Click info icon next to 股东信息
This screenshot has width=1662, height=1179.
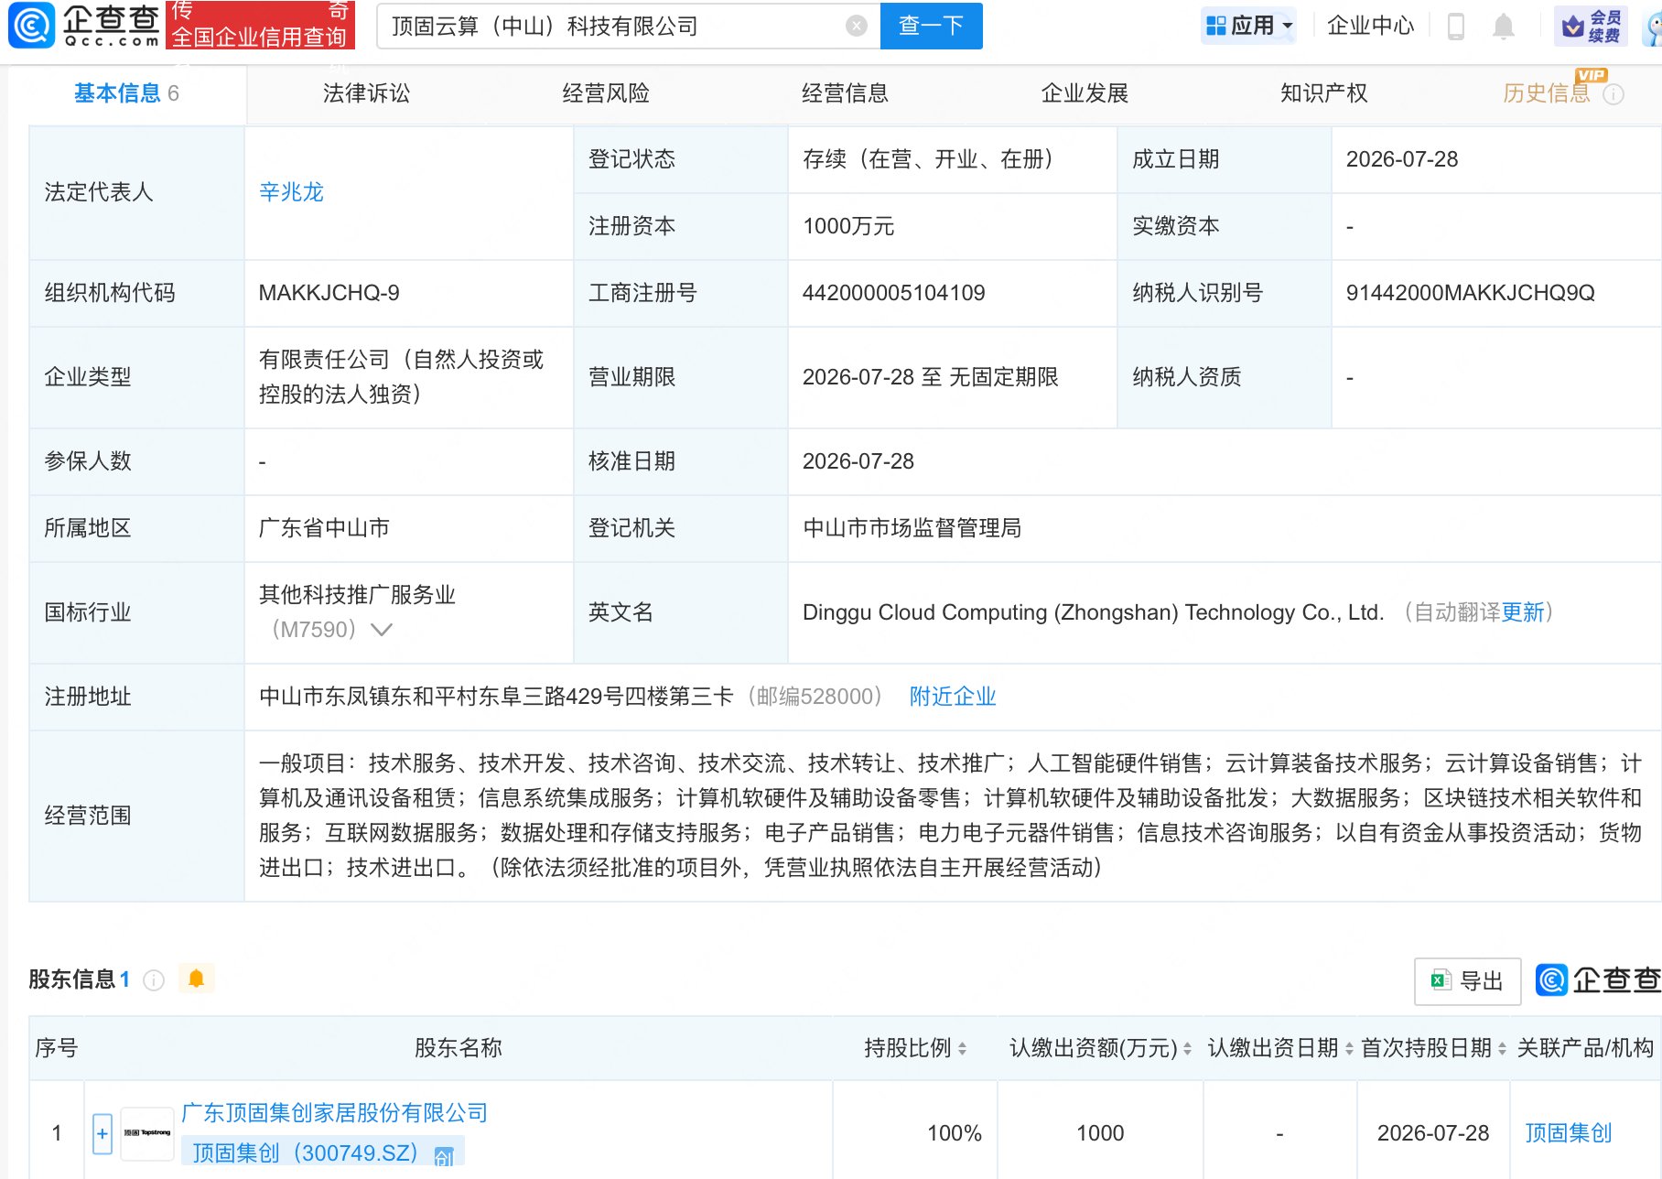[x=154, y=980]
